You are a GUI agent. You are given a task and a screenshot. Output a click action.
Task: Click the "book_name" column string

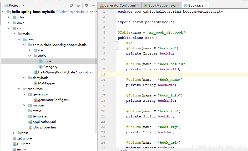(x=169, y=80)
